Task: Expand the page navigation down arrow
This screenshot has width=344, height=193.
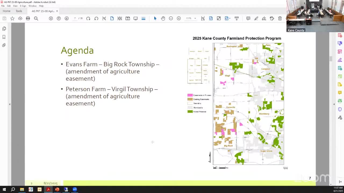Action: pos(66,18)
